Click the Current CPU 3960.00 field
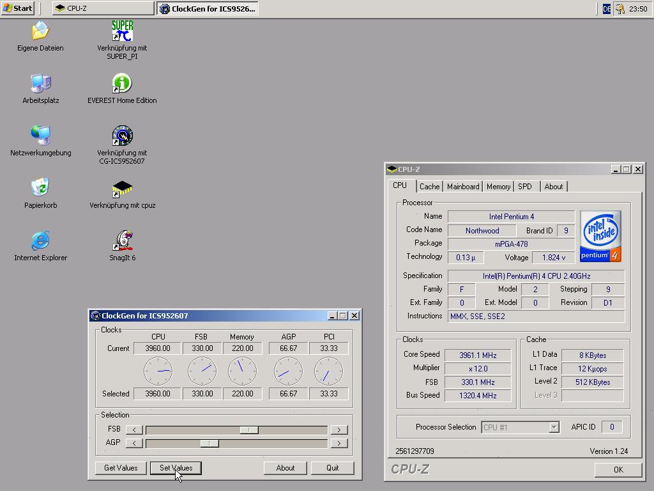The height and width of the screenshot is (491, 654). click(158, 348)
